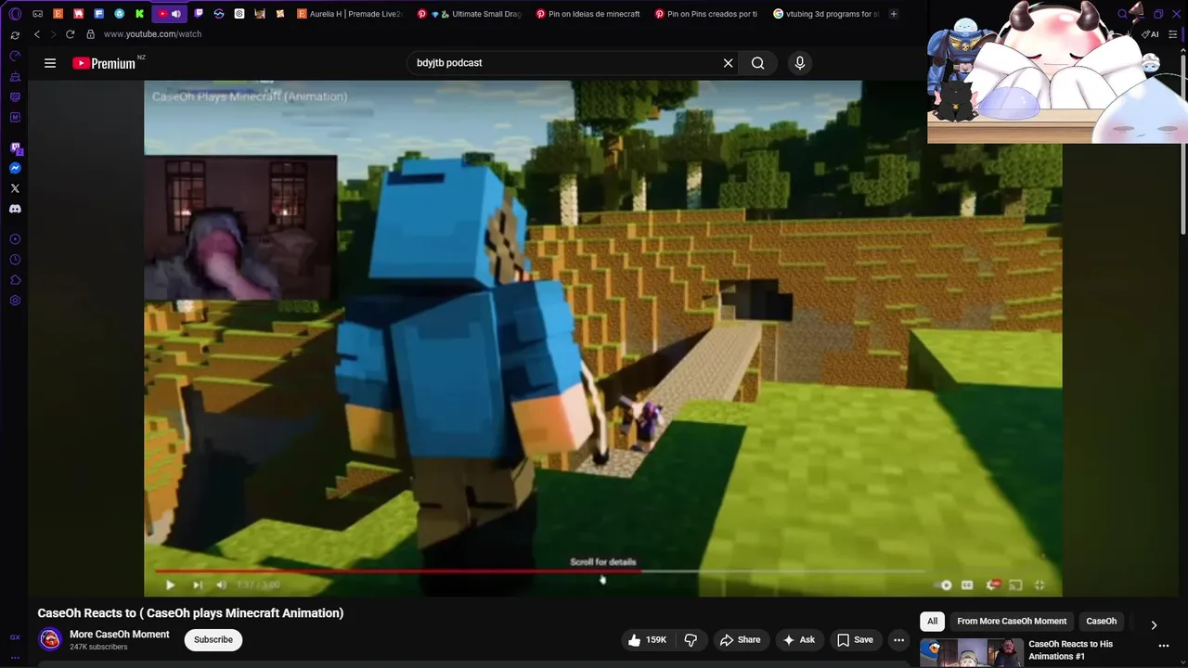Switch to 'vtubing 3d programs' tab

click(x=826, y=14)
